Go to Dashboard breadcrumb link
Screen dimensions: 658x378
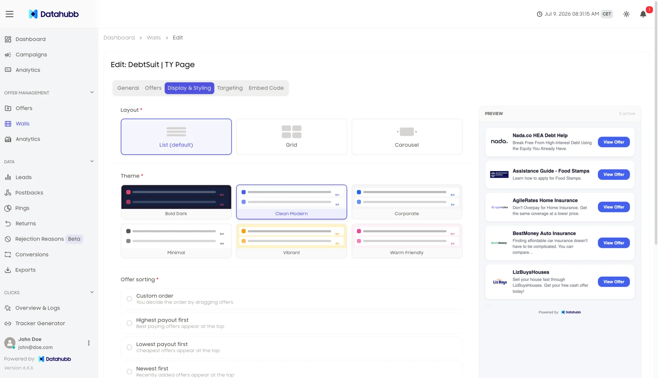[119, 38]
